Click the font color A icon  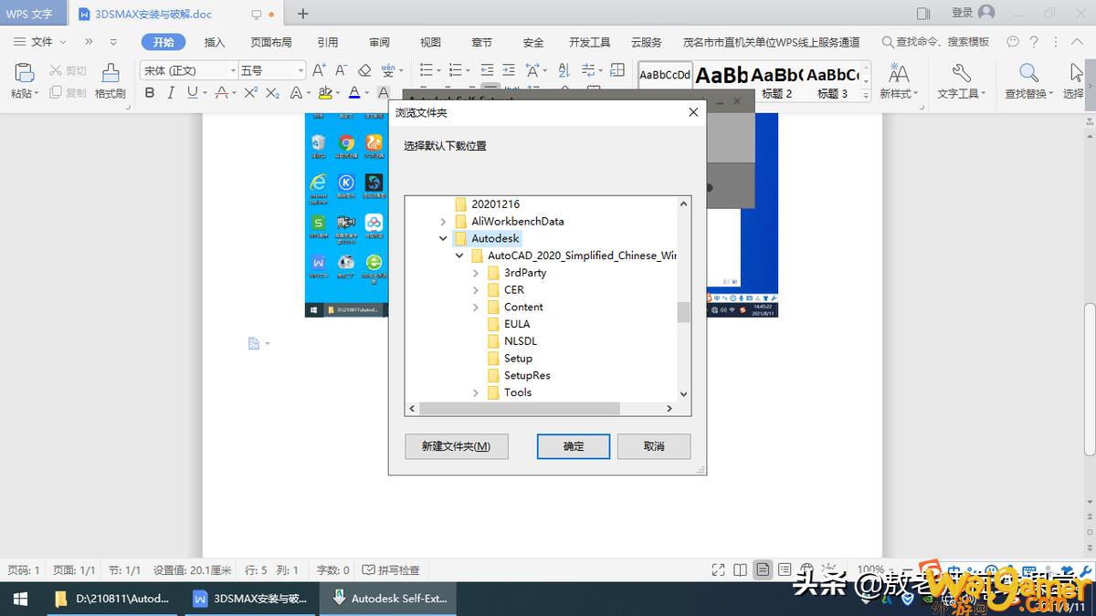pyautogui.click(x=354, y=93)
